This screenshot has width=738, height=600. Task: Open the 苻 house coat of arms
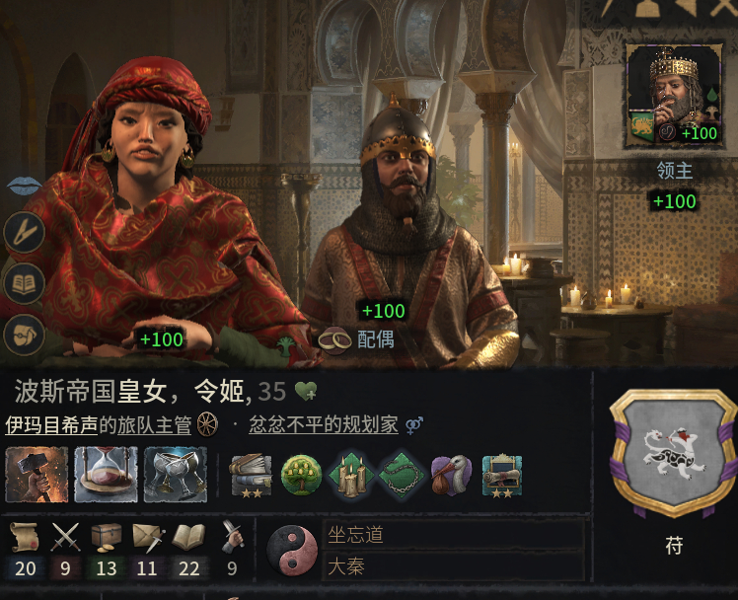coord(674,453)
